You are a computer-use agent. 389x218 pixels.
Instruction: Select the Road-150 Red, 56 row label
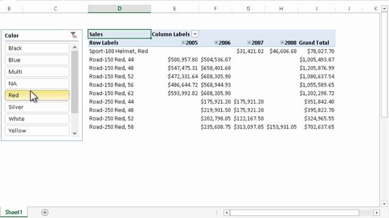(111, 85)
